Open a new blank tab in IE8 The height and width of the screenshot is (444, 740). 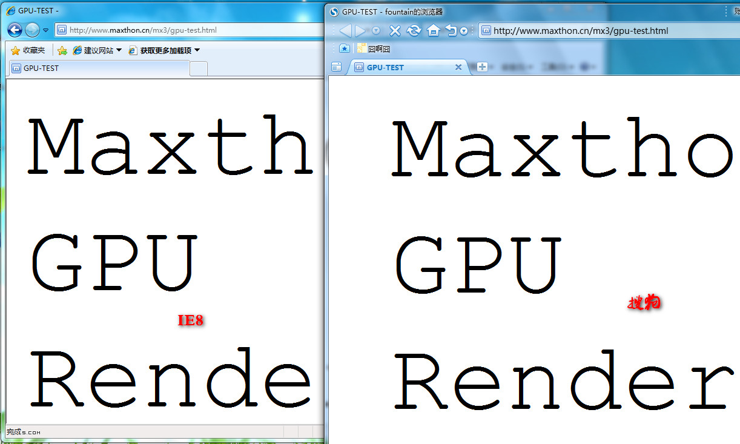click(199, 68)
